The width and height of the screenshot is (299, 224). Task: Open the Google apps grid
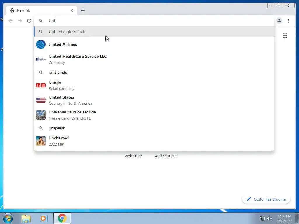coord(285,36)
